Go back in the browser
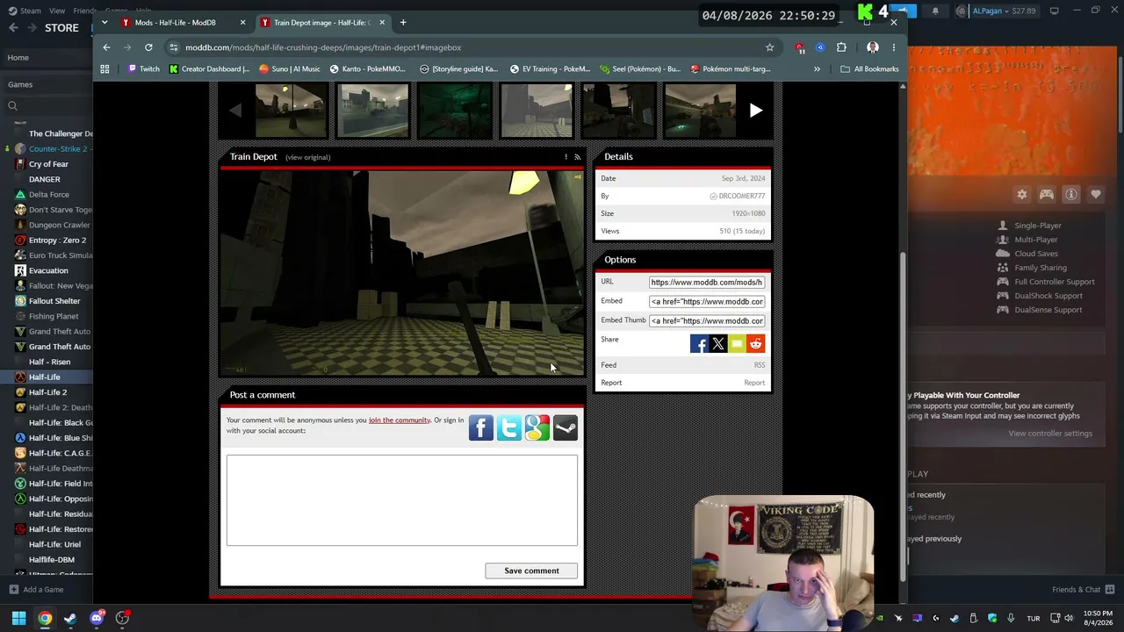 [106, 47]
